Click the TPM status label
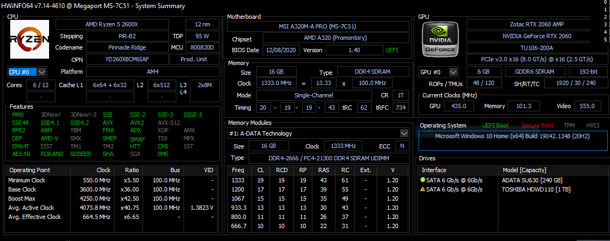Screen dimensions: 610x241 569,125
